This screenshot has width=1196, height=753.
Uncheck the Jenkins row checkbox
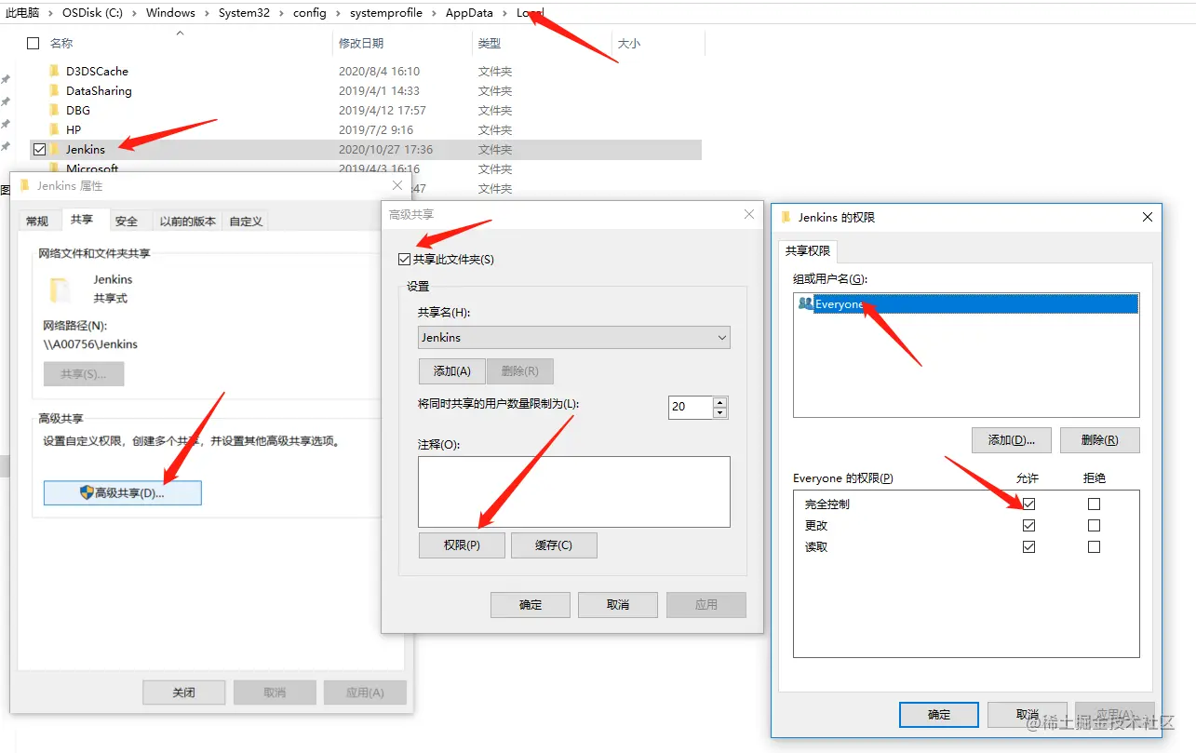(39, 149)
